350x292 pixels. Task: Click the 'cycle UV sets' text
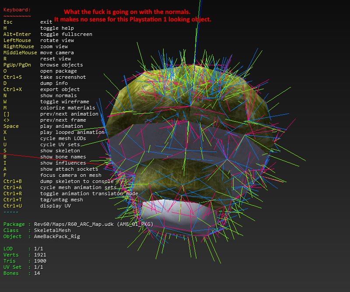60,144
